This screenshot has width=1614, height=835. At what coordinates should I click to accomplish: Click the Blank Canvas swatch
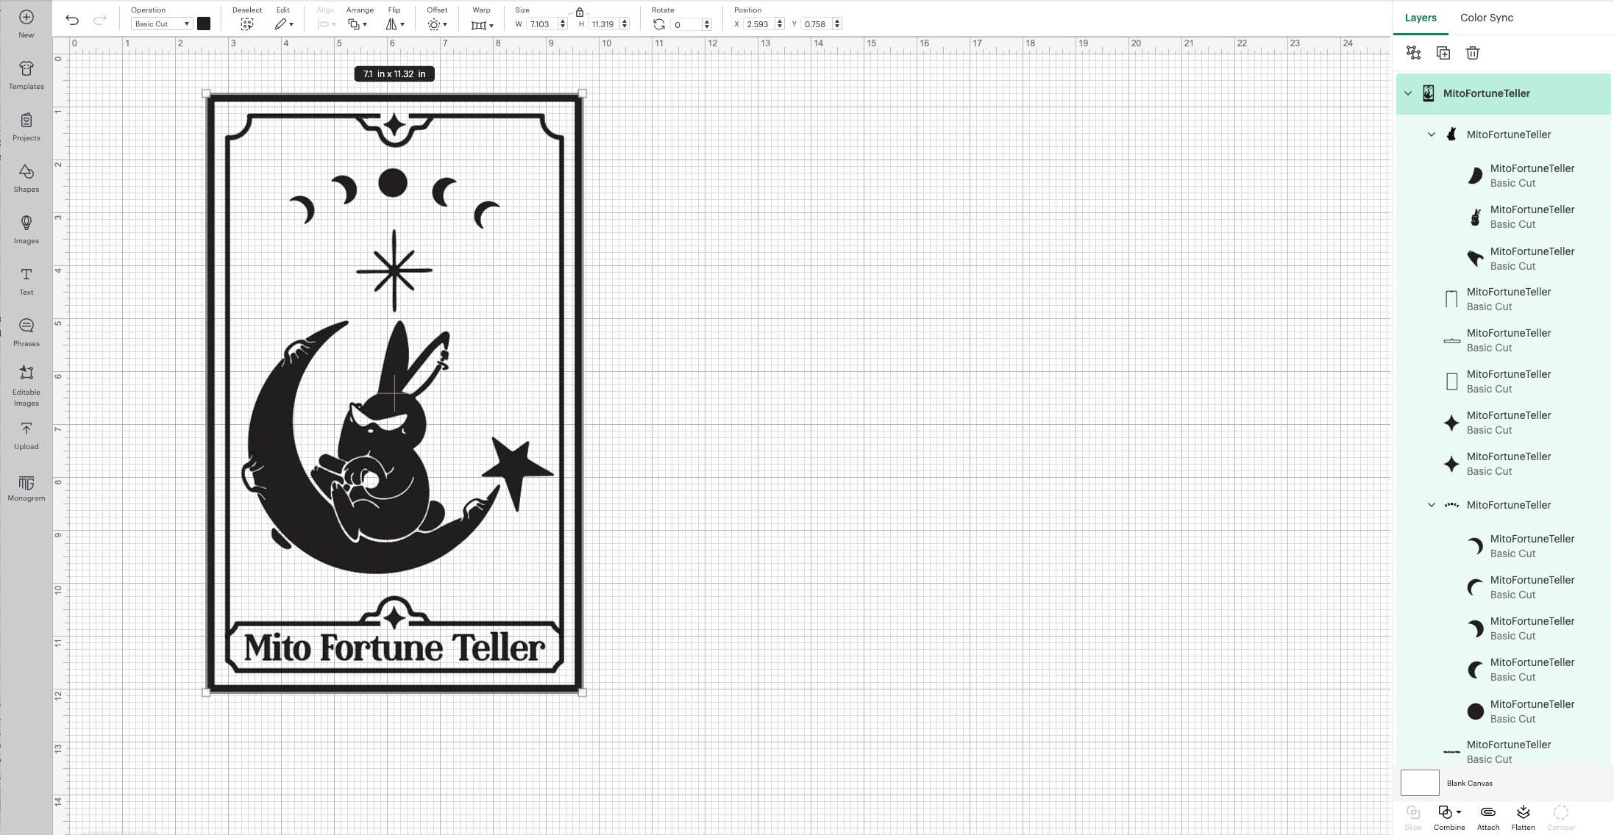(x=1420, y=783)
